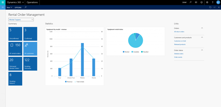Screen dimensions: 221x107
Task: Click the smiley feedback icon
Action: 201,2
